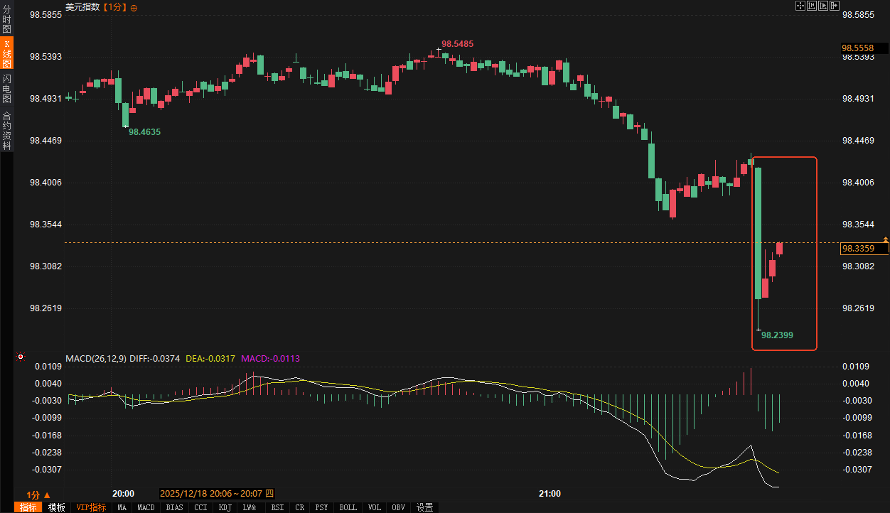Screen dimensions: 890x513
Task: Click the DIFF:-0.0374 value
Action: 155,359
